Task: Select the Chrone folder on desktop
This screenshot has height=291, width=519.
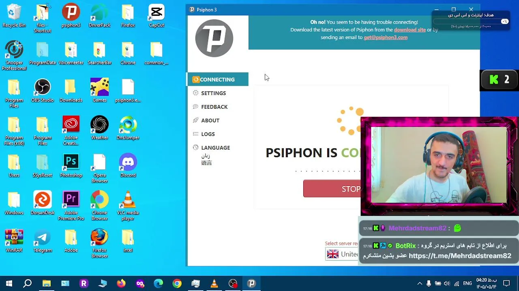Action: (x=128, y=53)
